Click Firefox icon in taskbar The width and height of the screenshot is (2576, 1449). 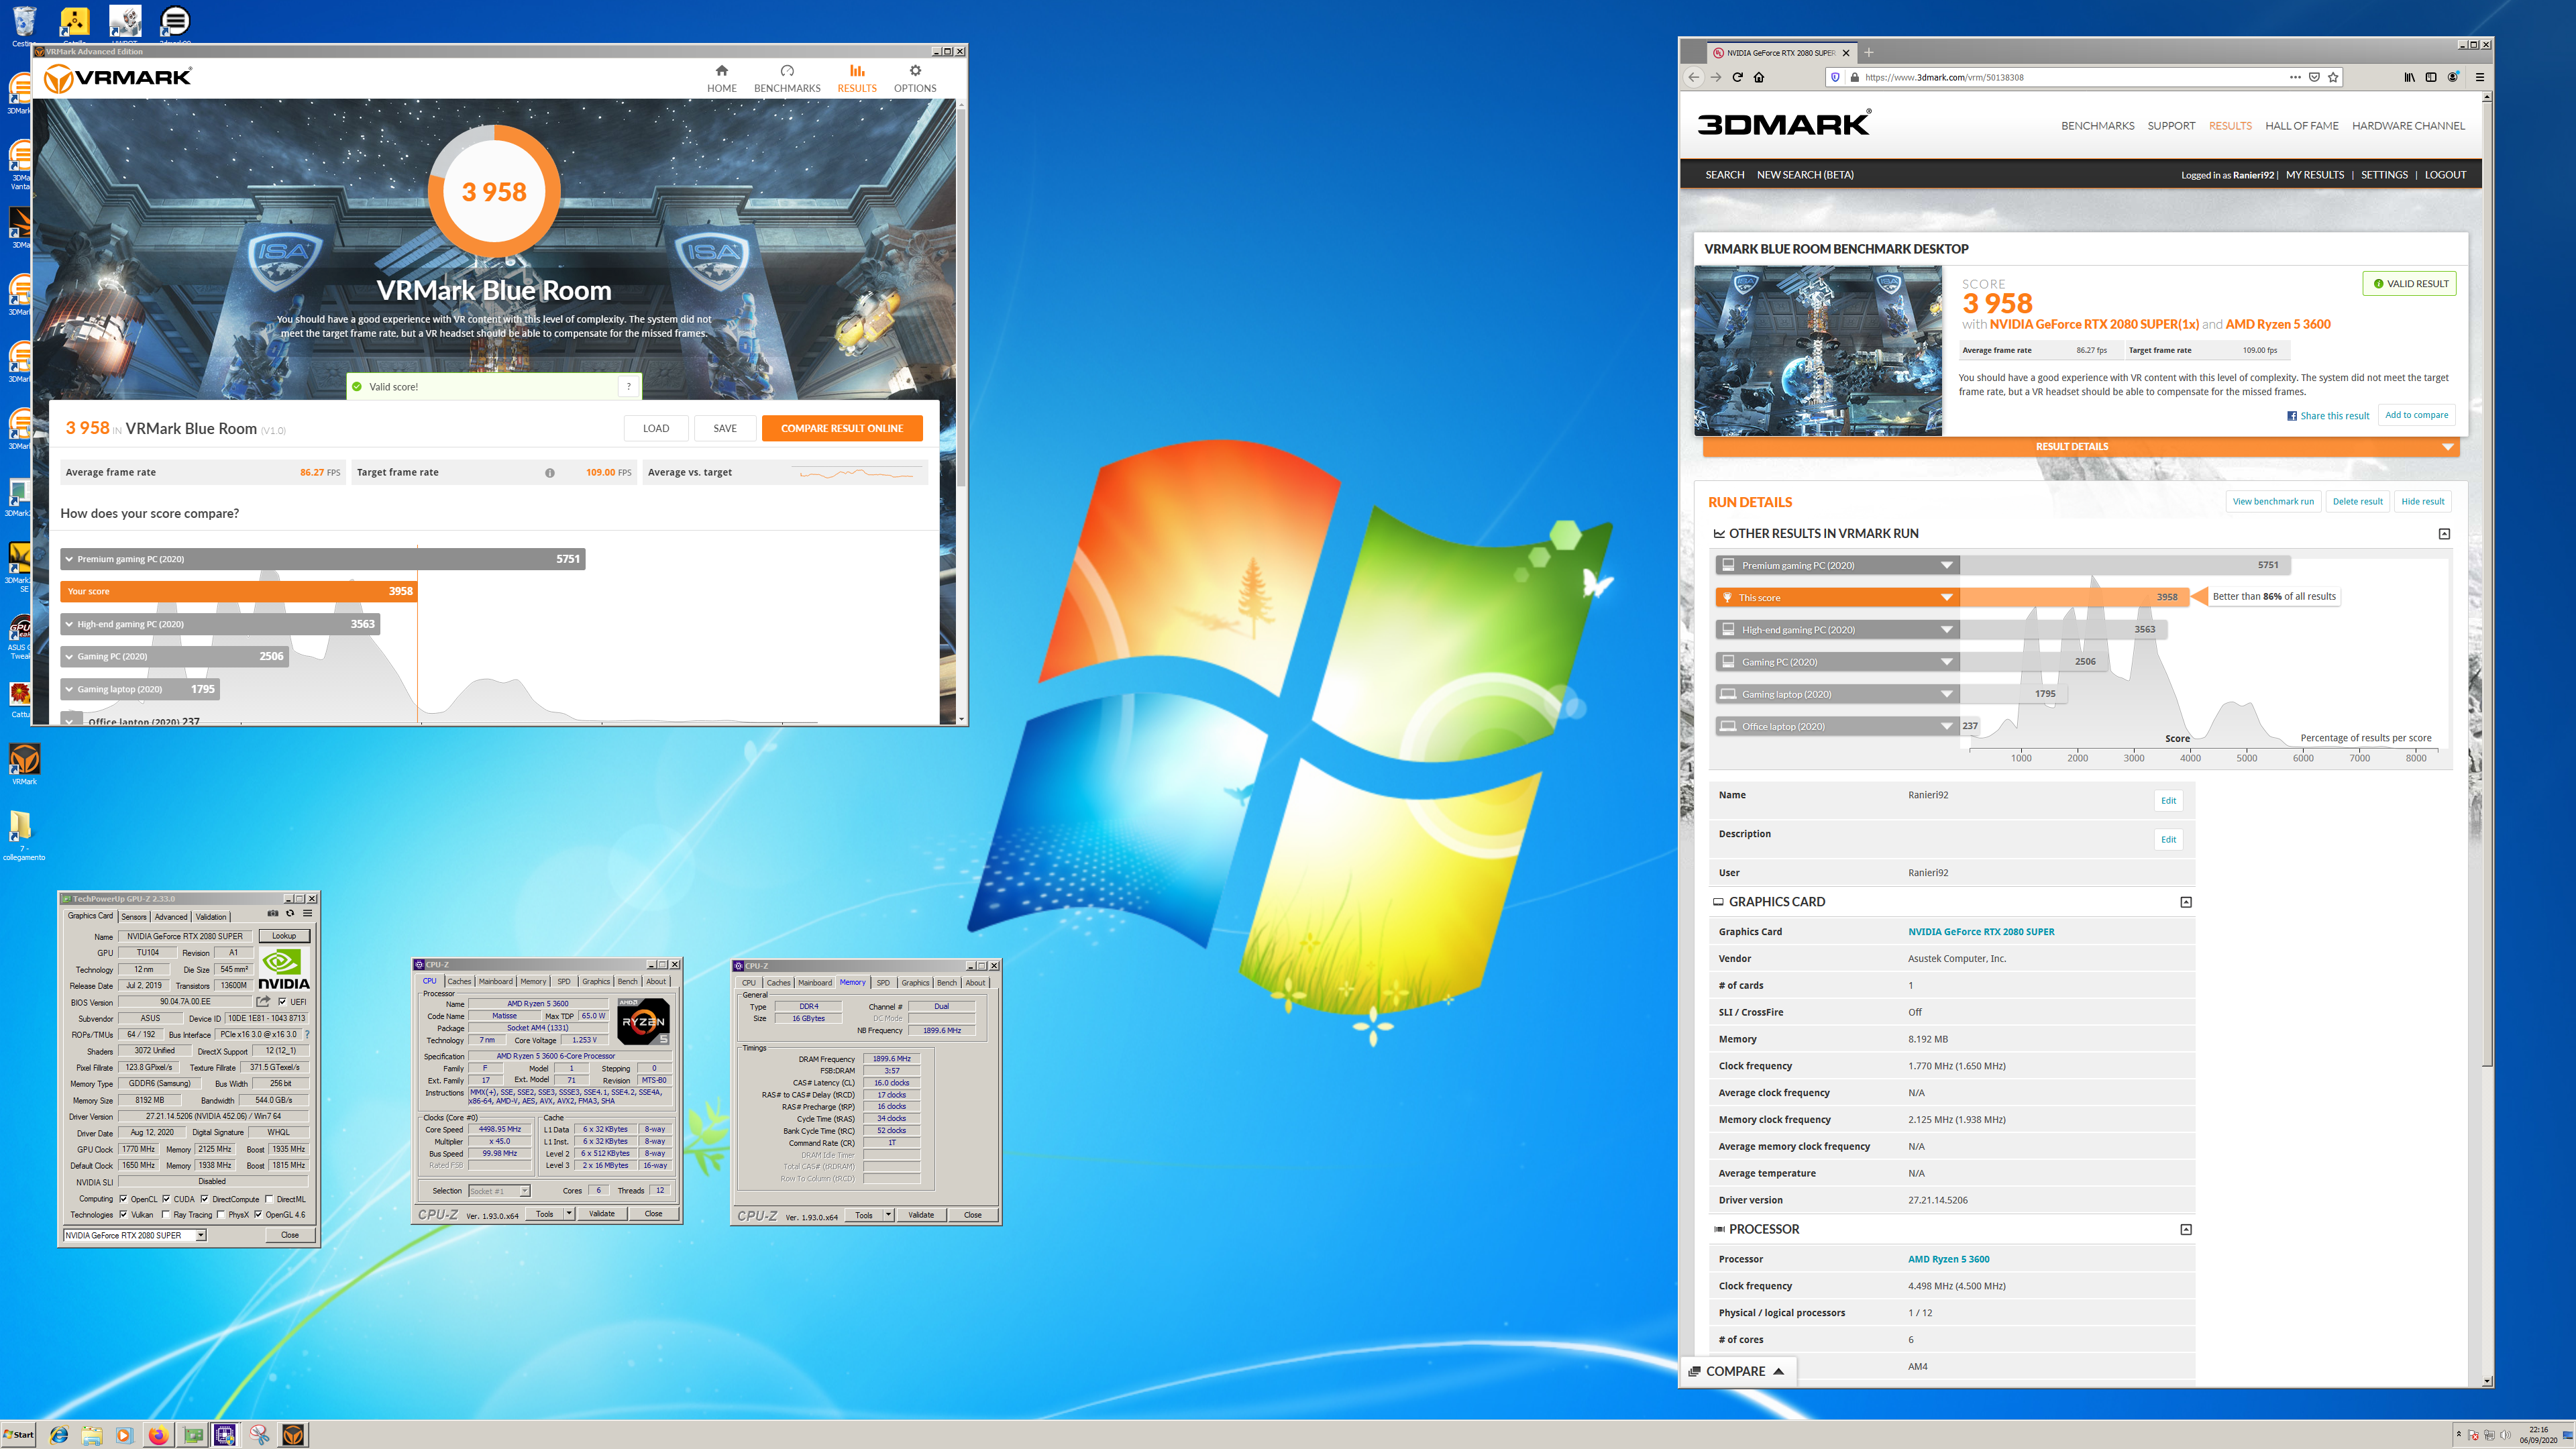(x=158, y=1435)
